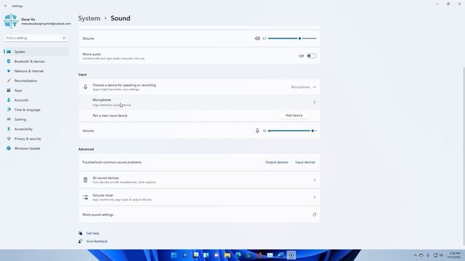The image size is (465, 261).
Task: Troubleshoot Input devices button
Action: [305, 162]
